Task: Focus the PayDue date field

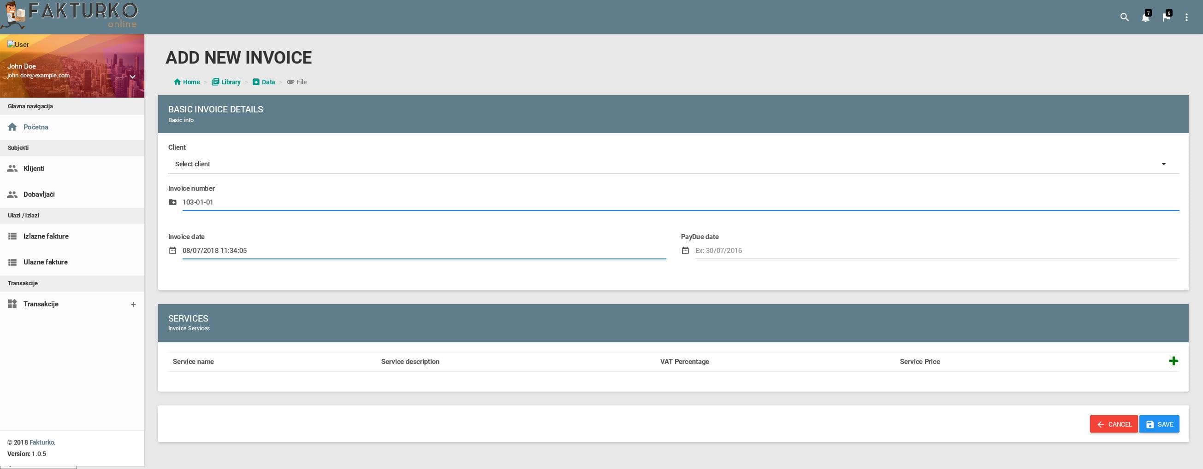Action: 937,251
